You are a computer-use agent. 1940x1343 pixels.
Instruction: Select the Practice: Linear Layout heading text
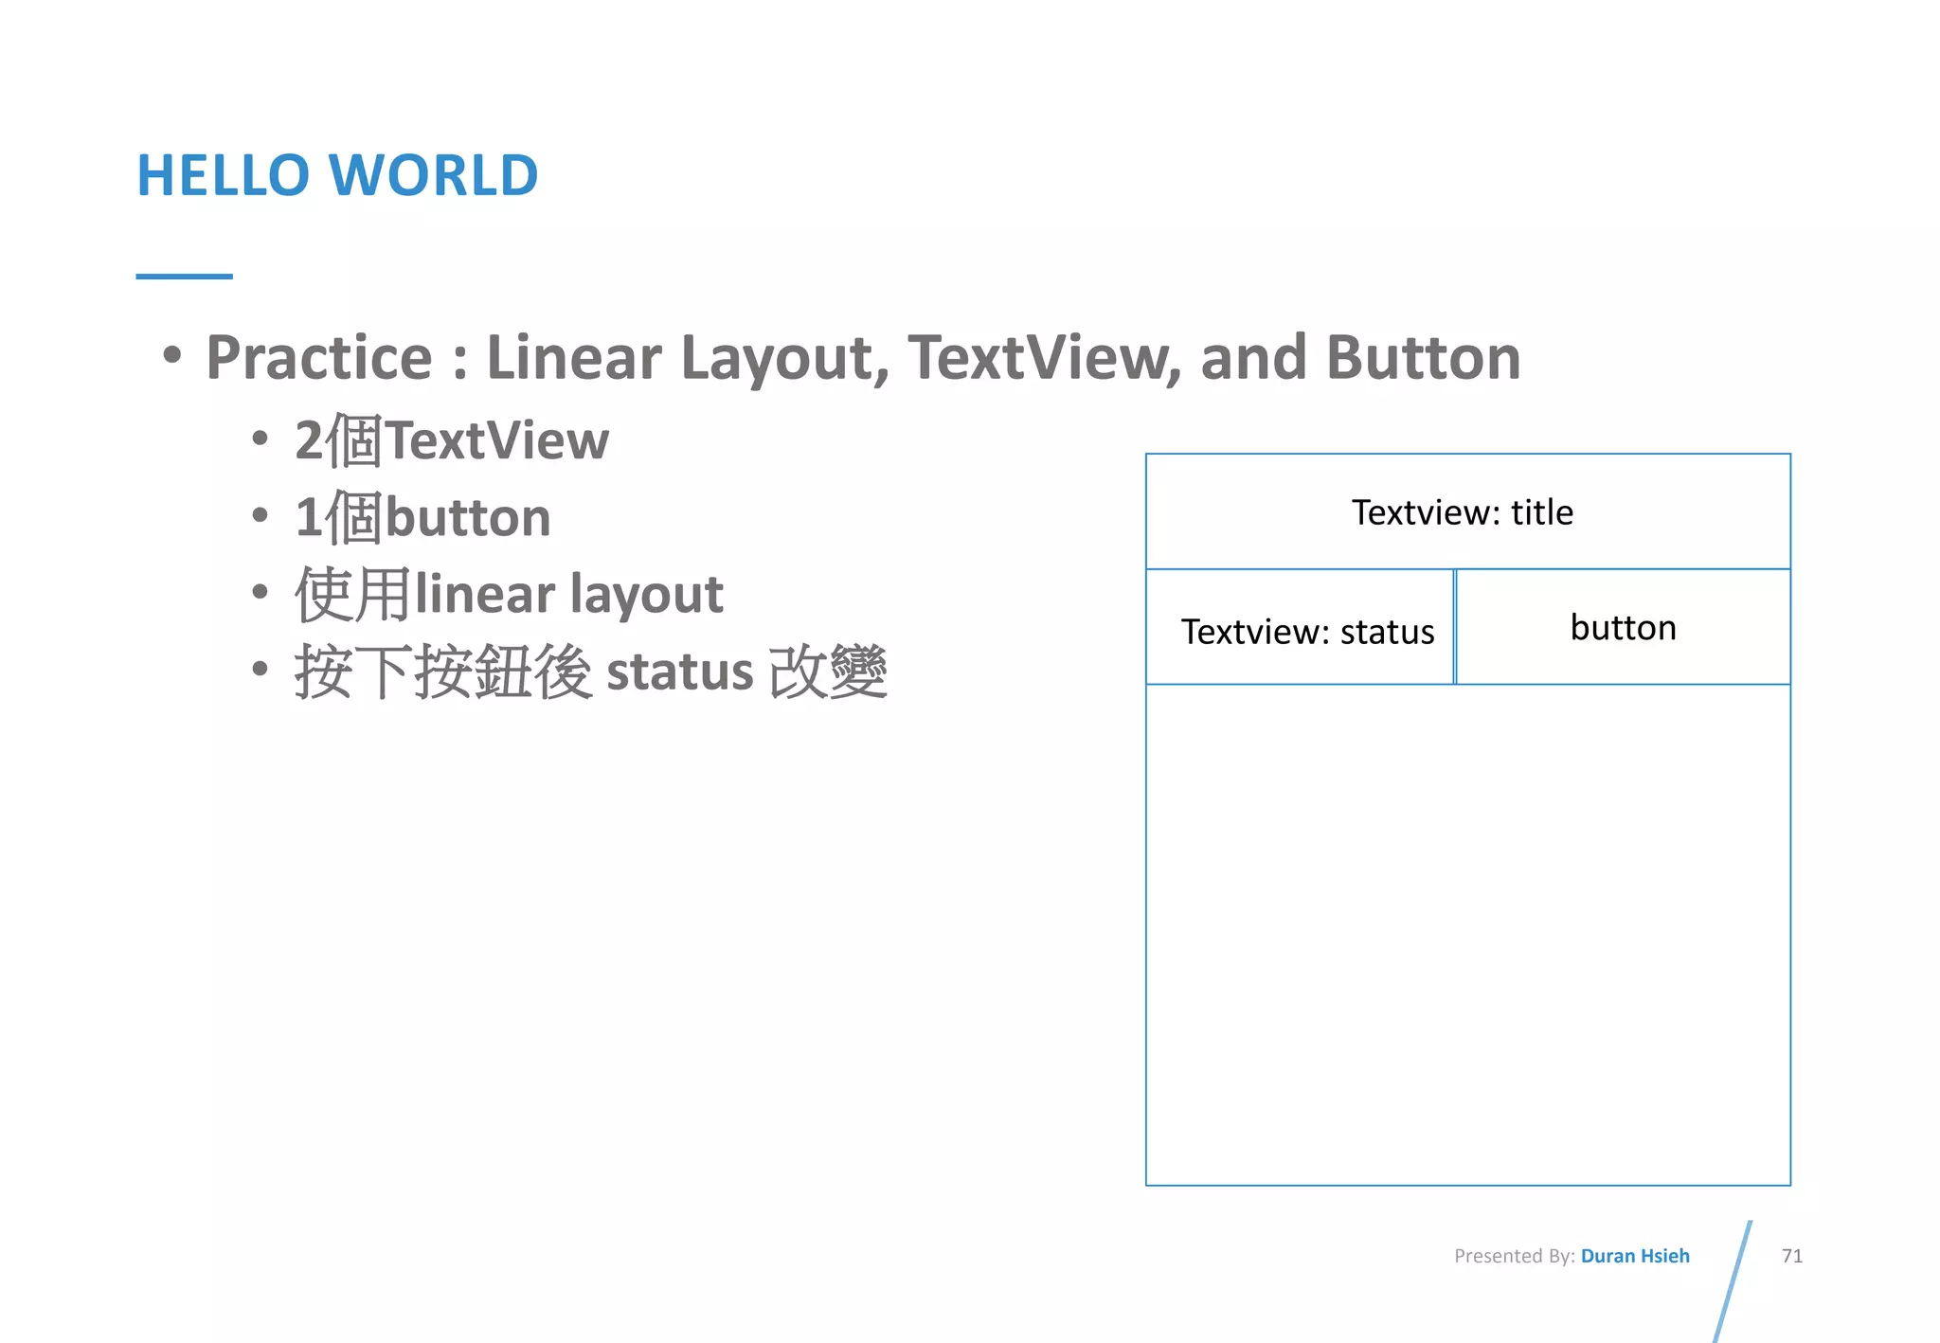coord(862,358)
